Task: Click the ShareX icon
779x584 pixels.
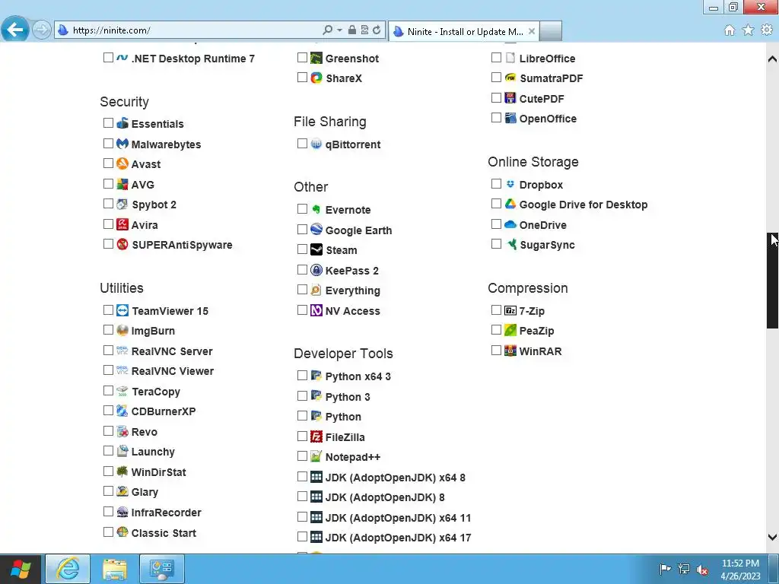Action: click(316, 78)
